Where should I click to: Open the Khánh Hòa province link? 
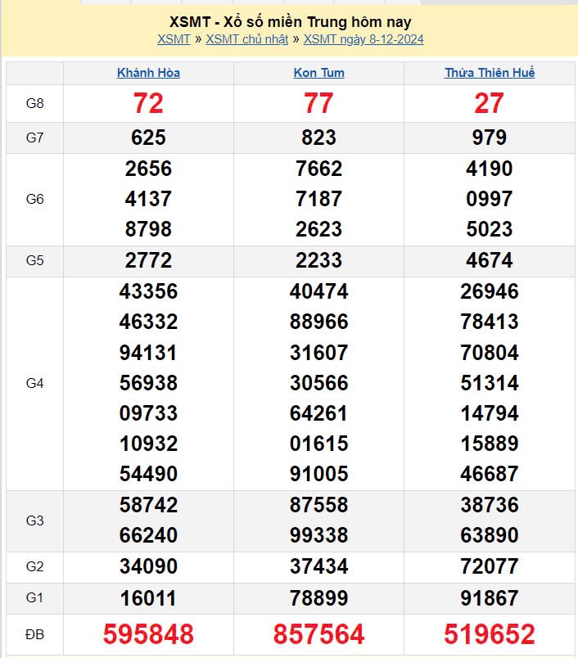[148, 73]
